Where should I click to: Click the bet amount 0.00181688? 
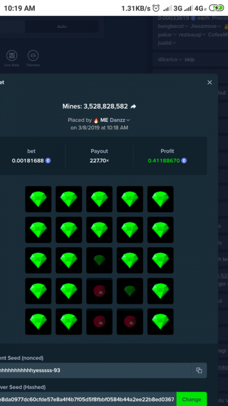pyautogui.click(x=28, y=161)
